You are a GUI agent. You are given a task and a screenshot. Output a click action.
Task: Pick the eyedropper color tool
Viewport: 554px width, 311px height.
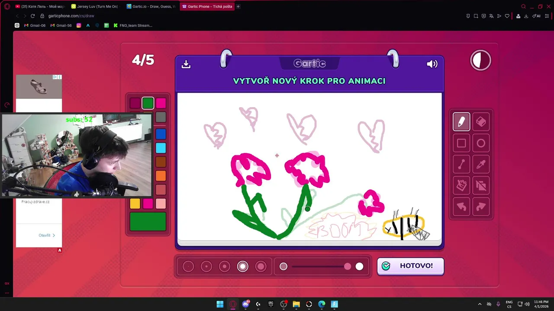[481, 164]
